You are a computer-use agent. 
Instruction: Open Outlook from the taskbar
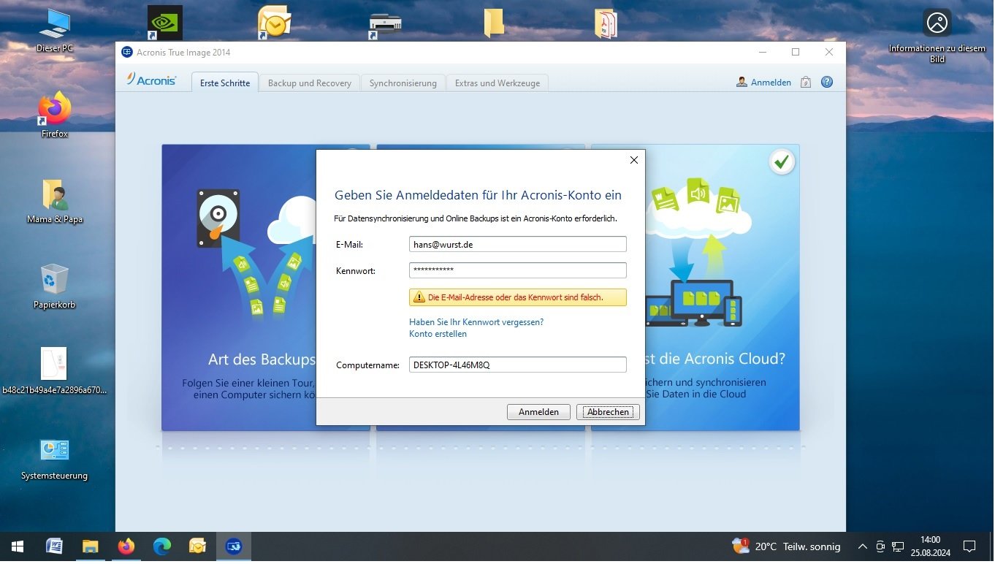coord(198,546)
